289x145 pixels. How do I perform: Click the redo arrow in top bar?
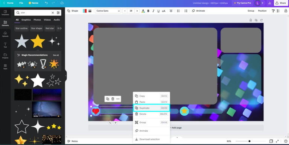click(x=53, y=3)
